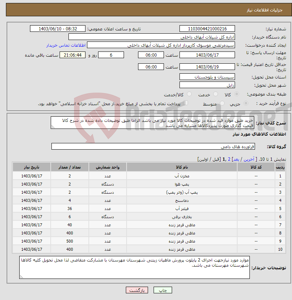The height and width of the screenshot is (300, 292).
Task: Select the خدمت radio button
Action: [x=215, y=94]
